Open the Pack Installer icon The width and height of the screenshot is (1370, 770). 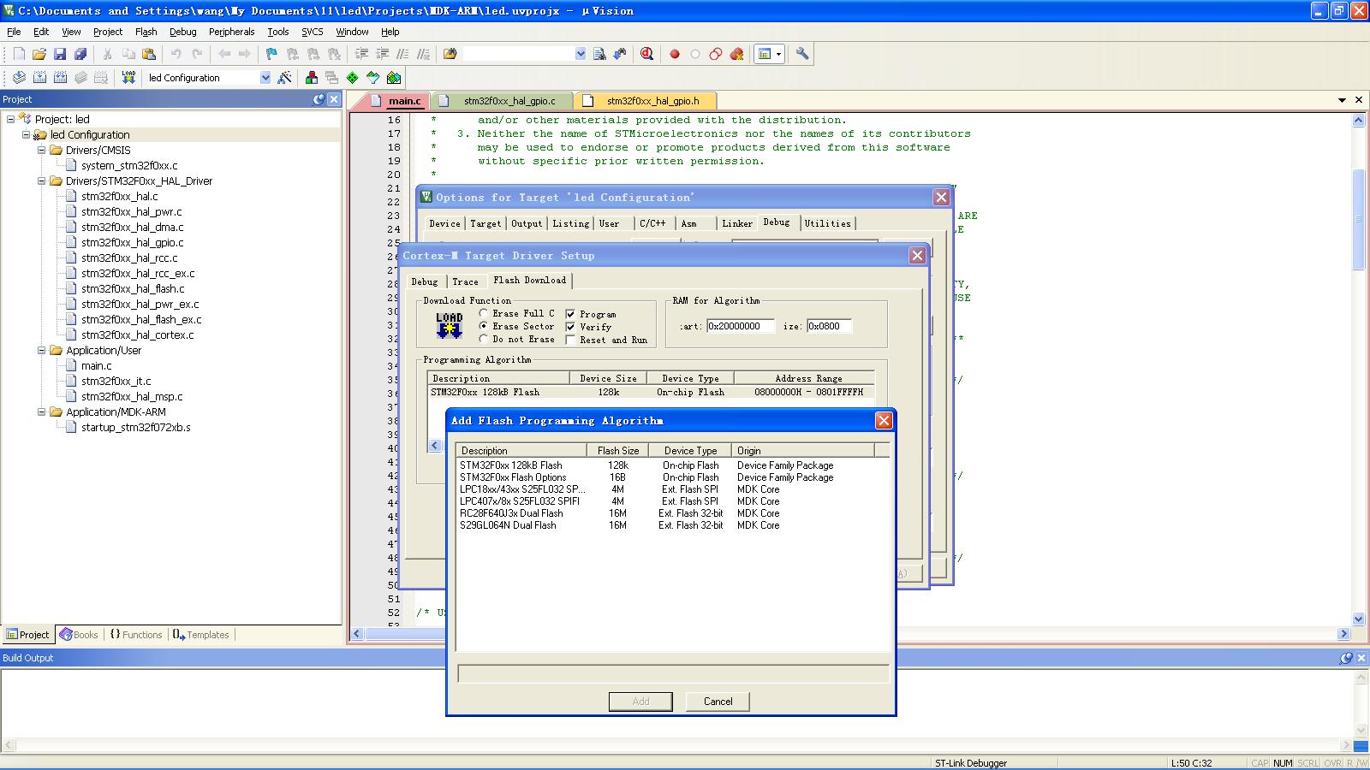point(394,78)
